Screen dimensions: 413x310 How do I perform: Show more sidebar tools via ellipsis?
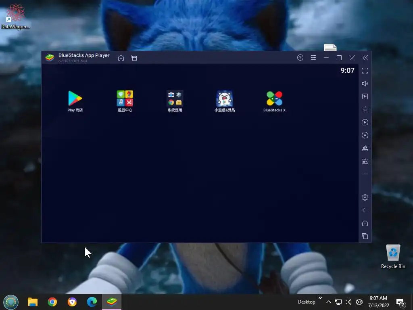click(365, 174)
